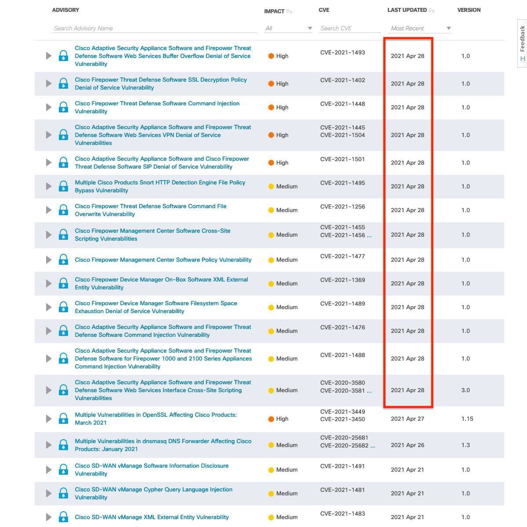The width and height of the screenshot is (527, 527).
Task: Expand the Web Services Buffer Overflow advisory row
Action: (49, 56)
